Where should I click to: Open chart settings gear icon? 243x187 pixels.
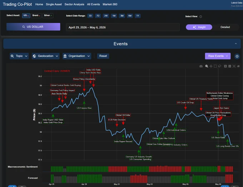click(x=237, y=56)
